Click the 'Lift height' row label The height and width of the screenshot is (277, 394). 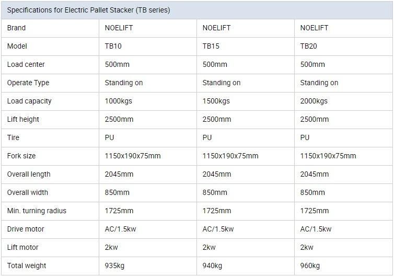click(x=23, y=119)
